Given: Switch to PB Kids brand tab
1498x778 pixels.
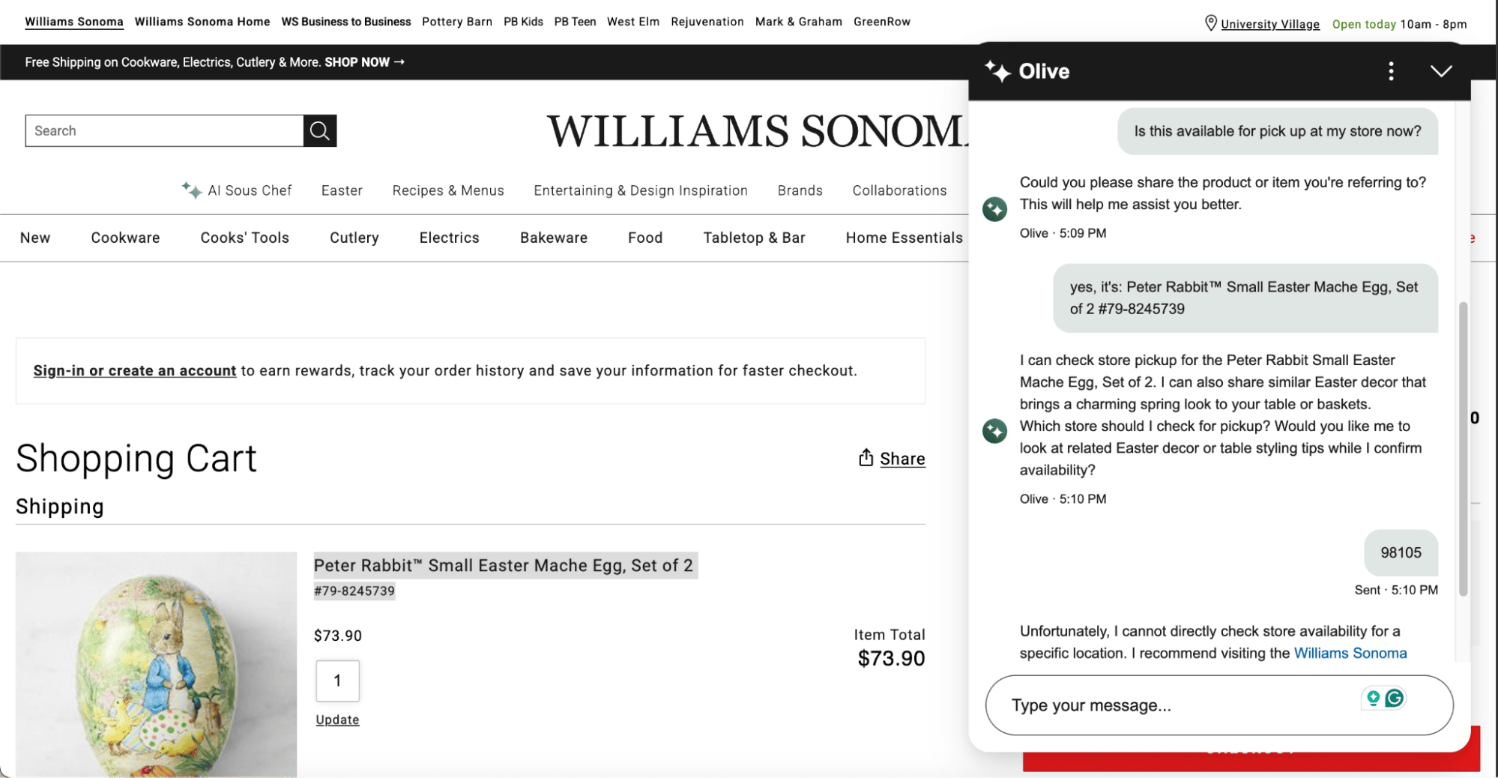Looking at the screenshot, I should (x=523, y=22).
